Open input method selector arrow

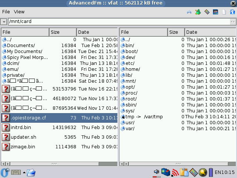point(24,172)
